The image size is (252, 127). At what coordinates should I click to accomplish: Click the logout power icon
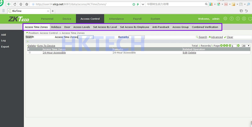click(249, 19)
